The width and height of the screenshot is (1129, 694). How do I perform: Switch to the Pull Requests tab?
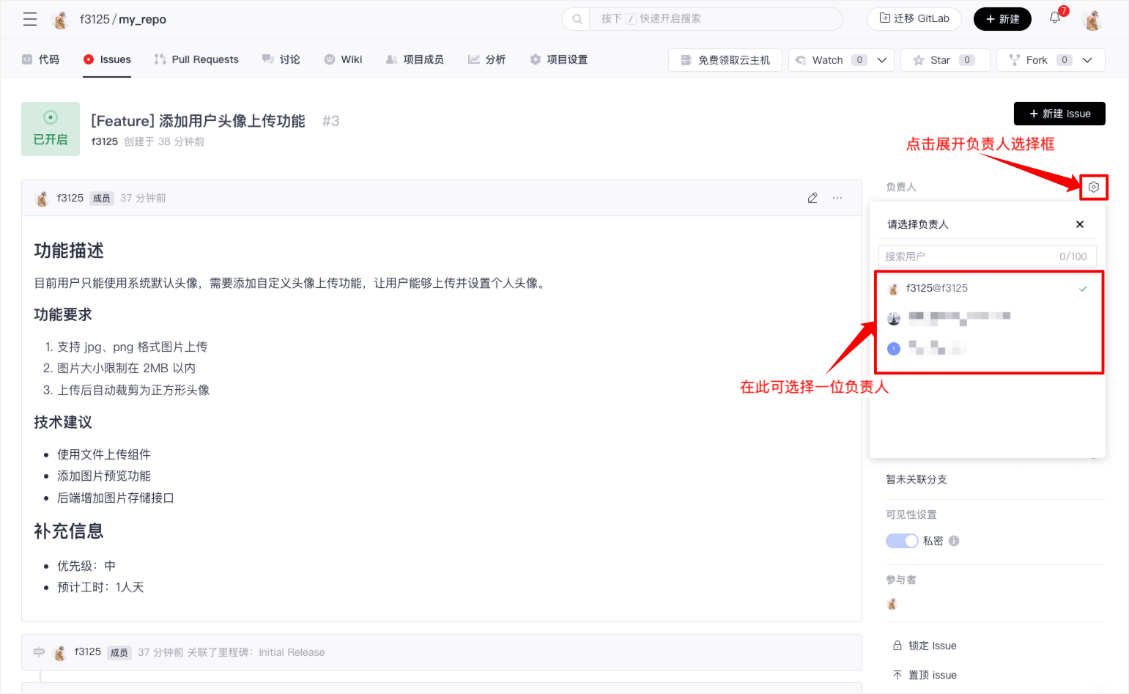pos(196,59)
